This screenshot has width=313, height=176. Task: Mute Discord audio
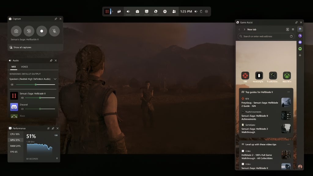22,109
